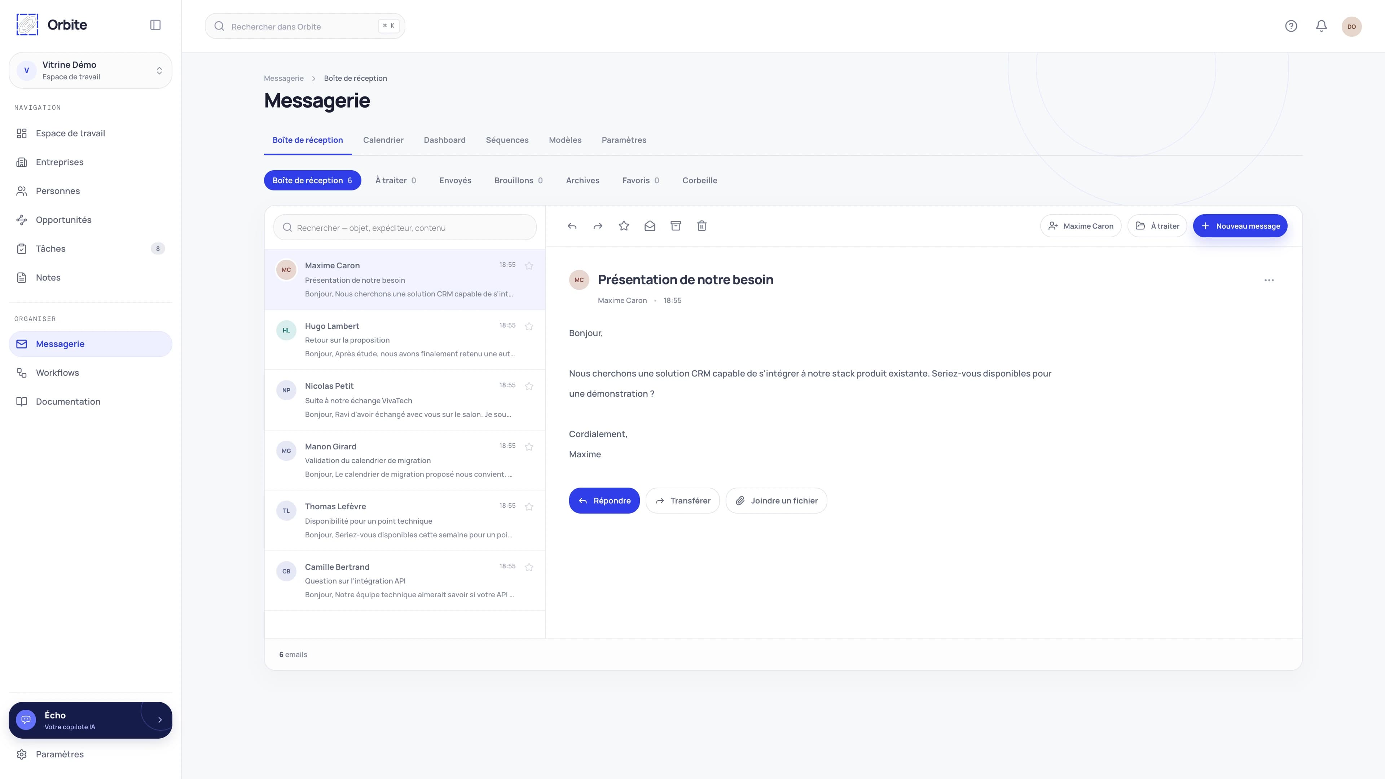Select the Boîte de réception main tab
The width and height of the screenshot is (1385, 779).
308,140
